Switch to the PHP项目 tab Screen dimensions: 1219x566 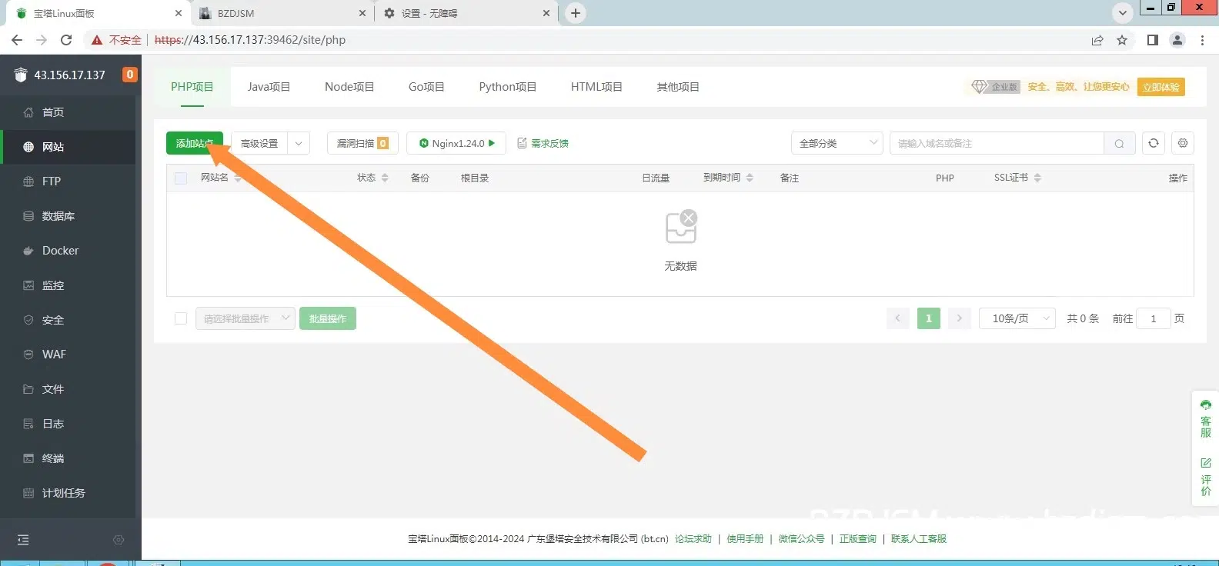[192, 87]
